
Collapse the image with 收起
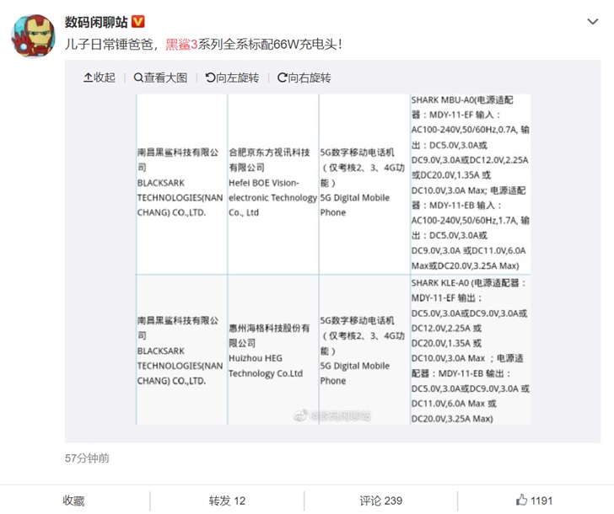pos(100,78)
